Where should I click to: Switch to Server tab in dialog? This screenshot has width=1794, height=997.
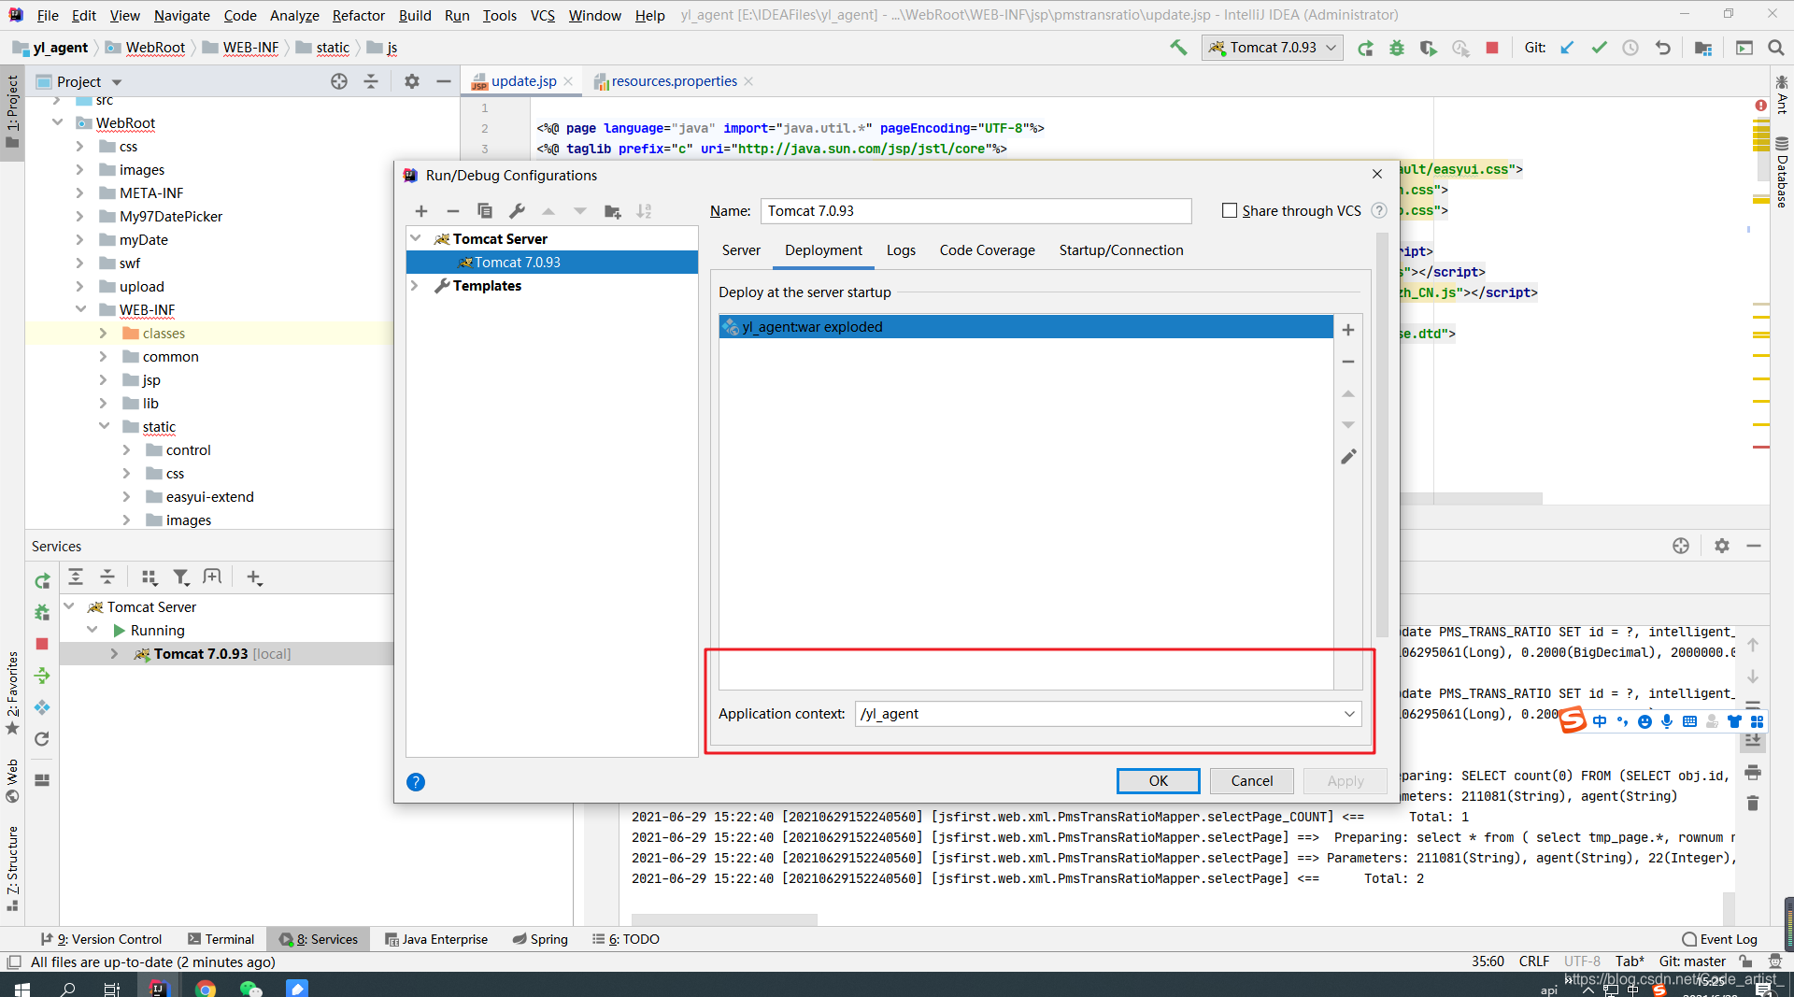coord(741,250)
